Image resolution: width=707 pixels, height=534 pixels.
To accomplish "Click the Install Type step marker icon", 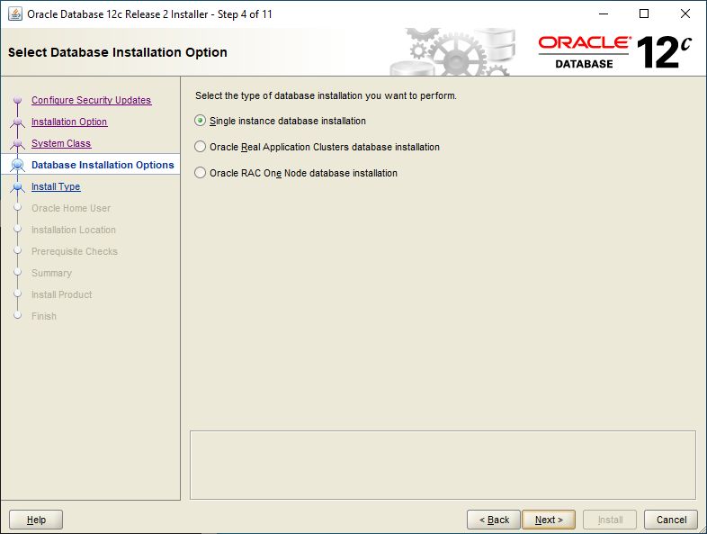I will tap(18, 186).
